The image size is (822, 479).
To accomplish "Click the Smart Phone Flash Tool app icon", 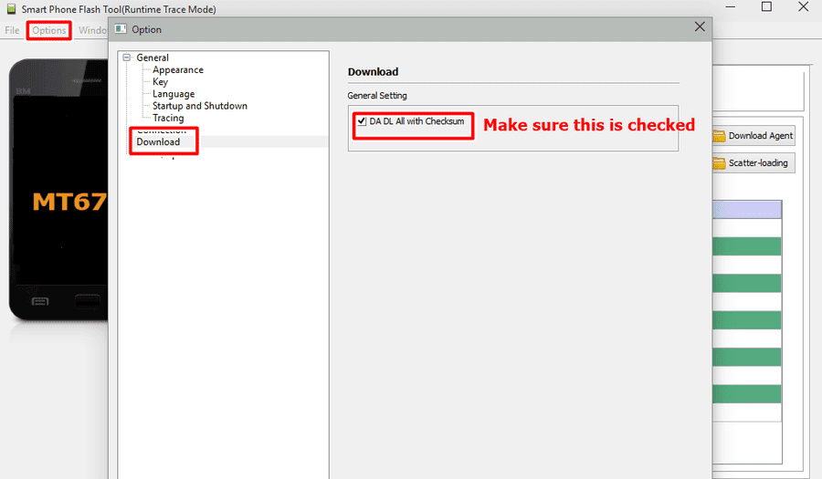I will [11, 9].
